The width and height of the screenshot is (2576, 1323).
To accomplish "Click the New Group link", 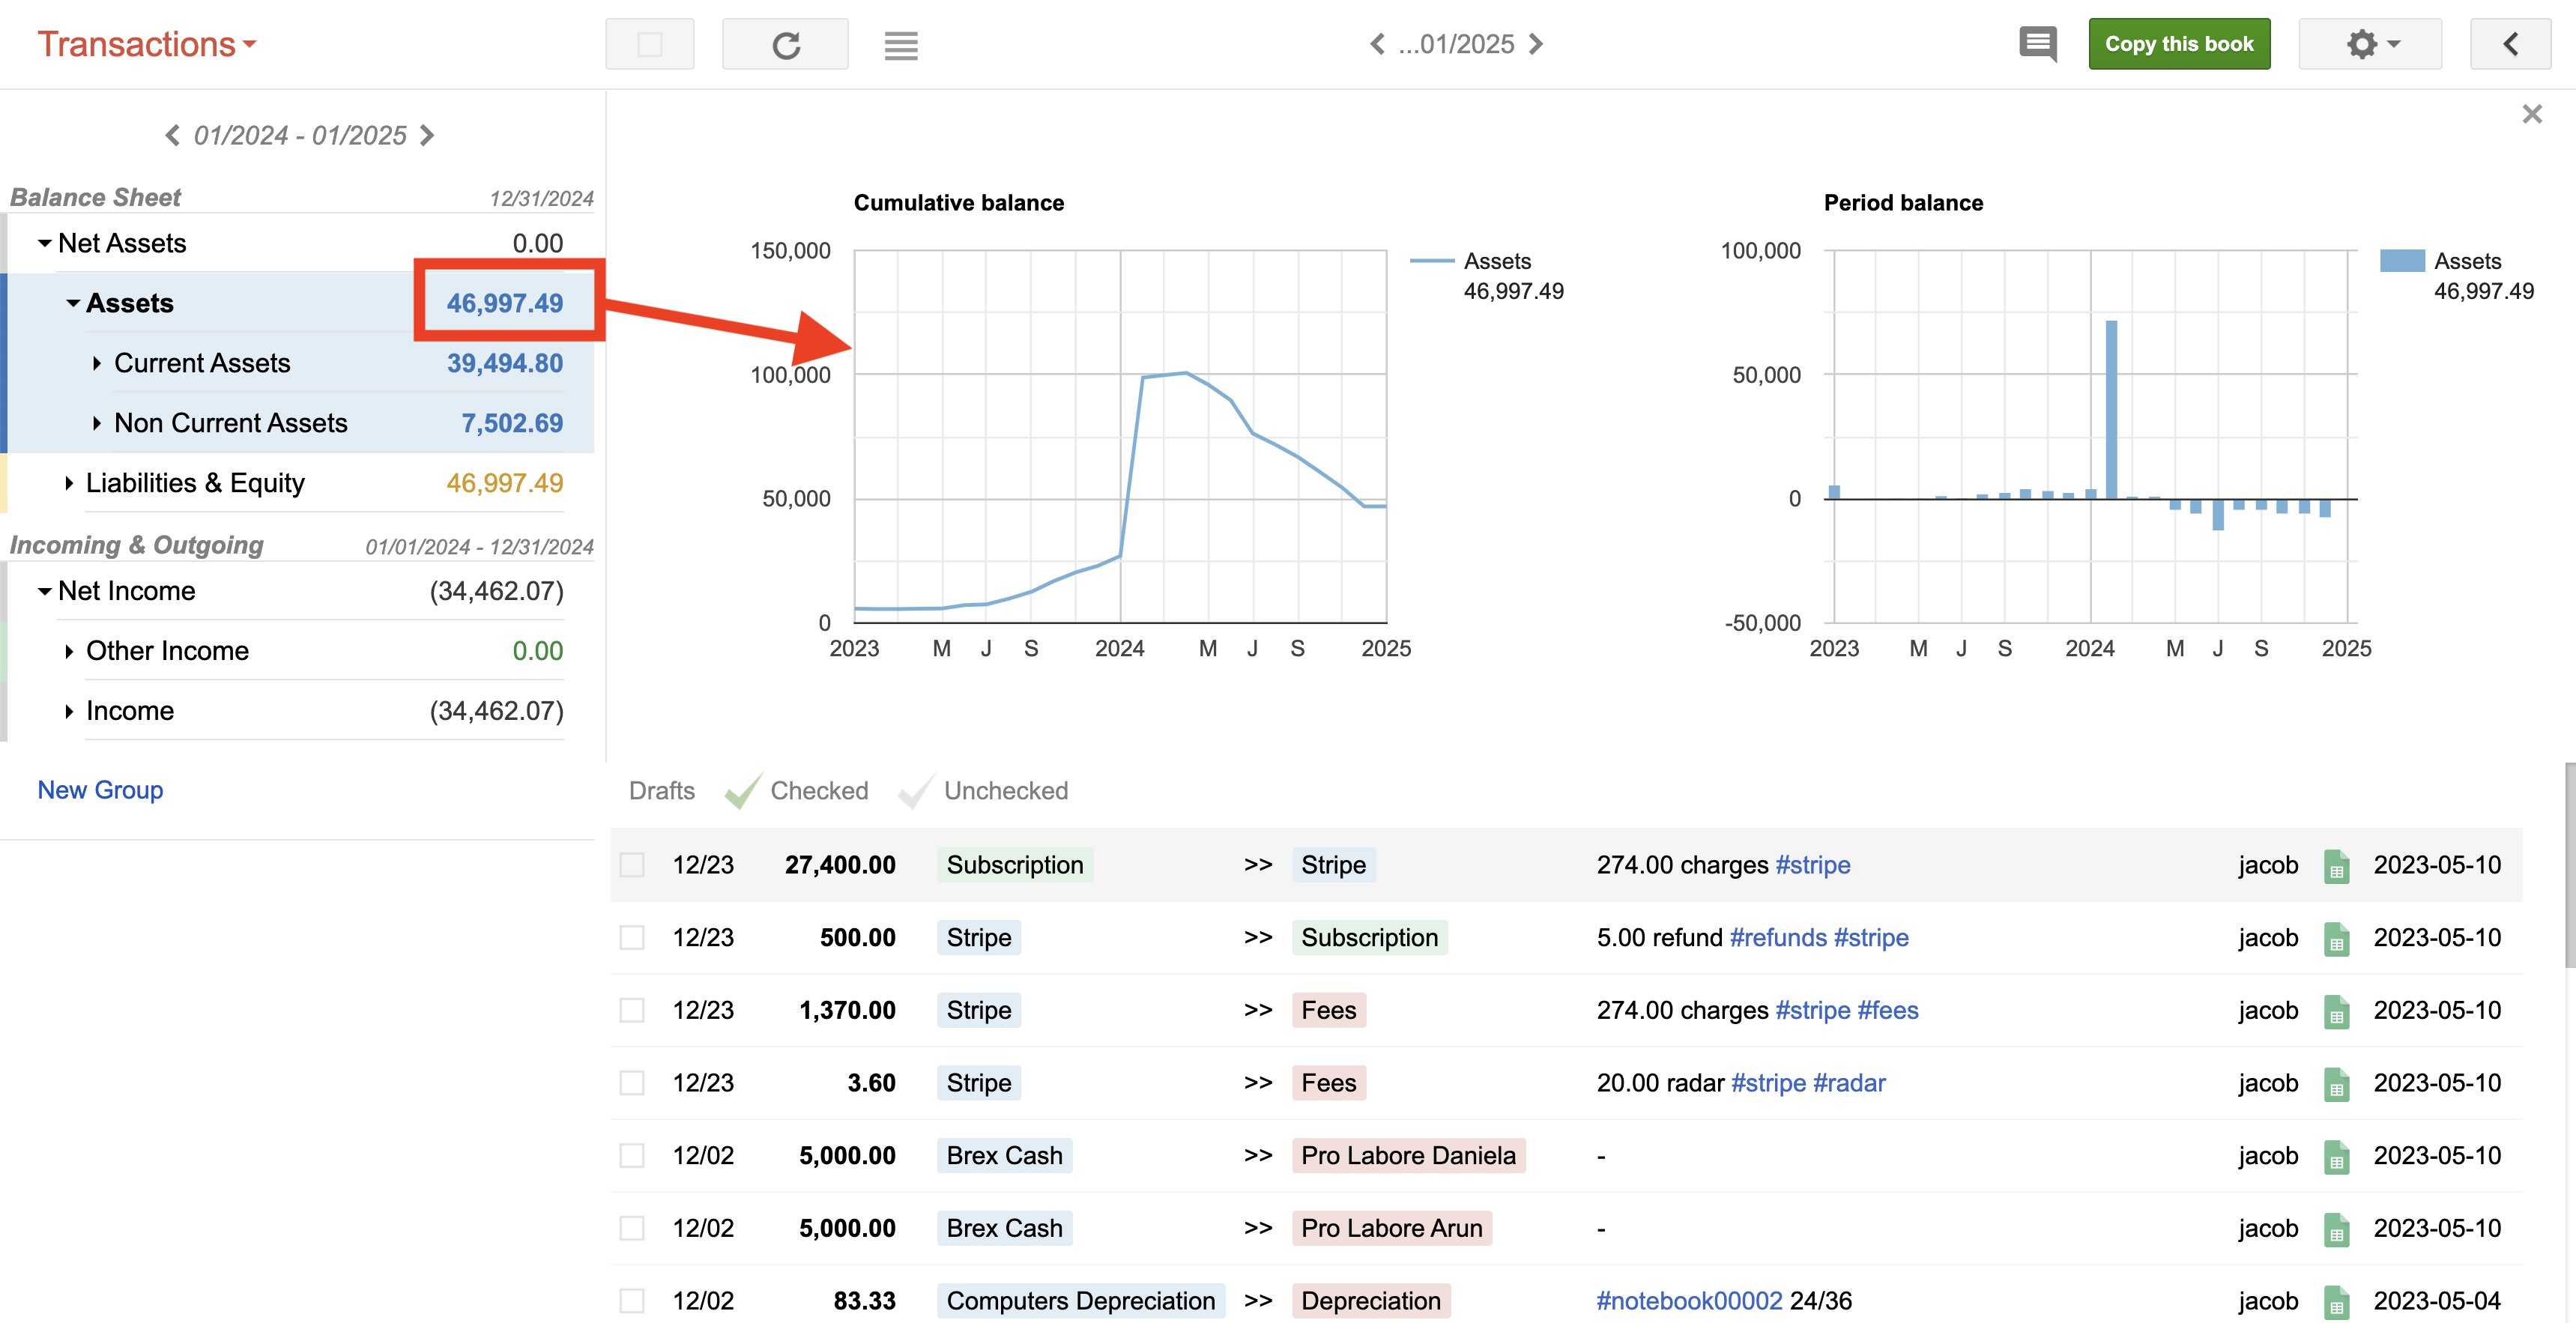I will coord(100,789).
